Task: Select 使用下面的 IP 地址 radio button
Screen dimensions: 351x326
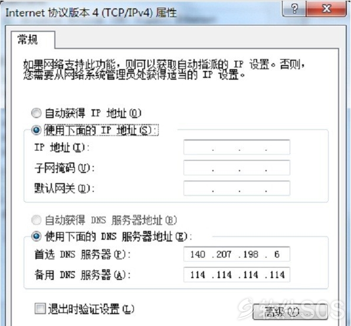Action: click(x=36, y=130)
